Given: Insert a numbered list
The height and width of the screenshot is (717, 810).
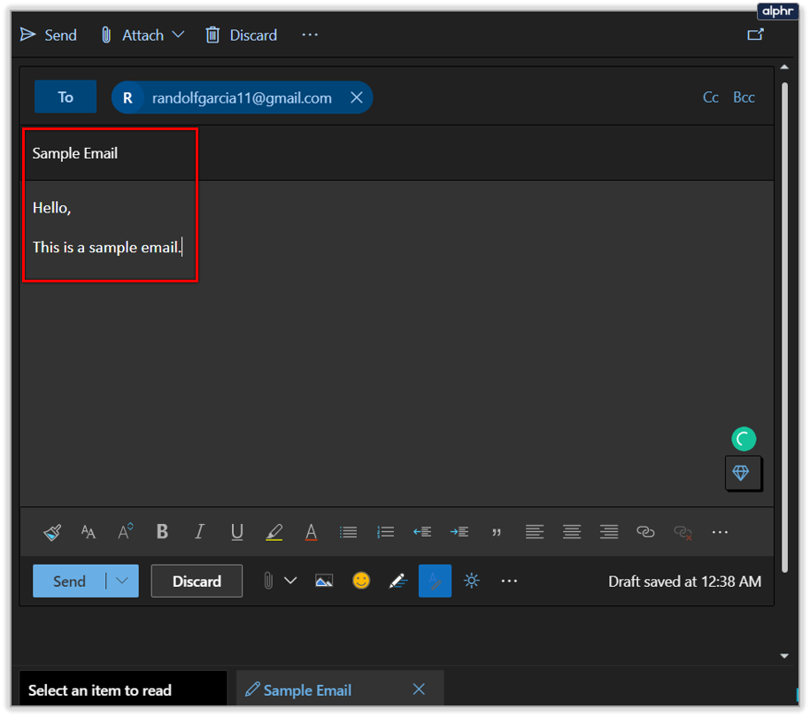Looking at the screenshot, I should [385, 532].
